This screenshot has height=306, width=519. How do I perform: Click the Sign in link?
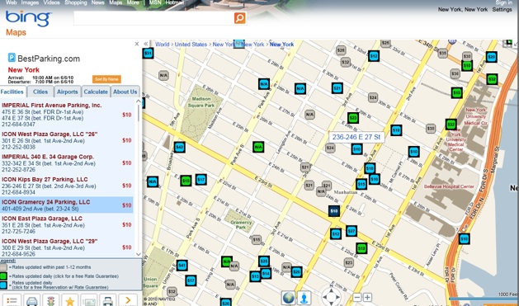[x=504, y=2]
